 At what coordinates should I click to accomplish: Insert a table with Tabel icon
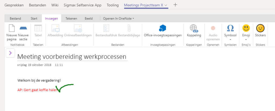(x=38, y=28)
